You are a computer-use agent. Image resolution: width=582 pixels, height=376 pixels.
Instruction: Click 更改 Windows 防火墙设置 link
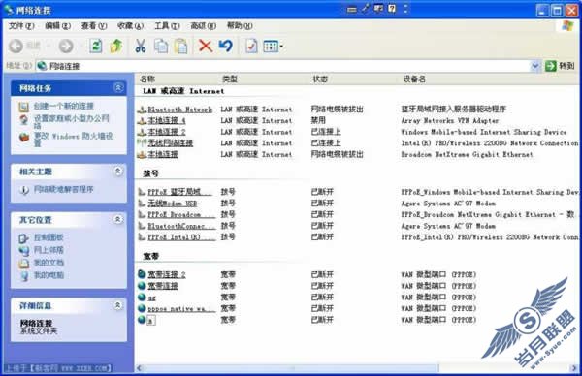click(x=73, y=140)
